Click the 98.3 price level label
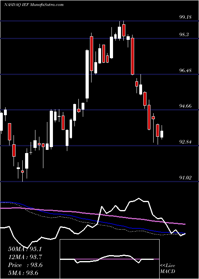199x279 pixels. click(184, 35)
